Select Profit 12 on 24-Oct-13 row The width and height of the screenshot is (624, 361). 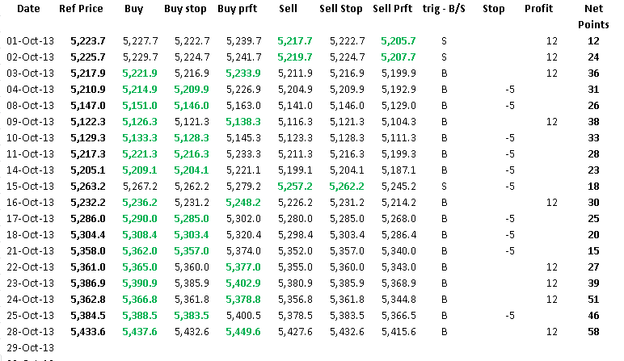pos(551,300)
